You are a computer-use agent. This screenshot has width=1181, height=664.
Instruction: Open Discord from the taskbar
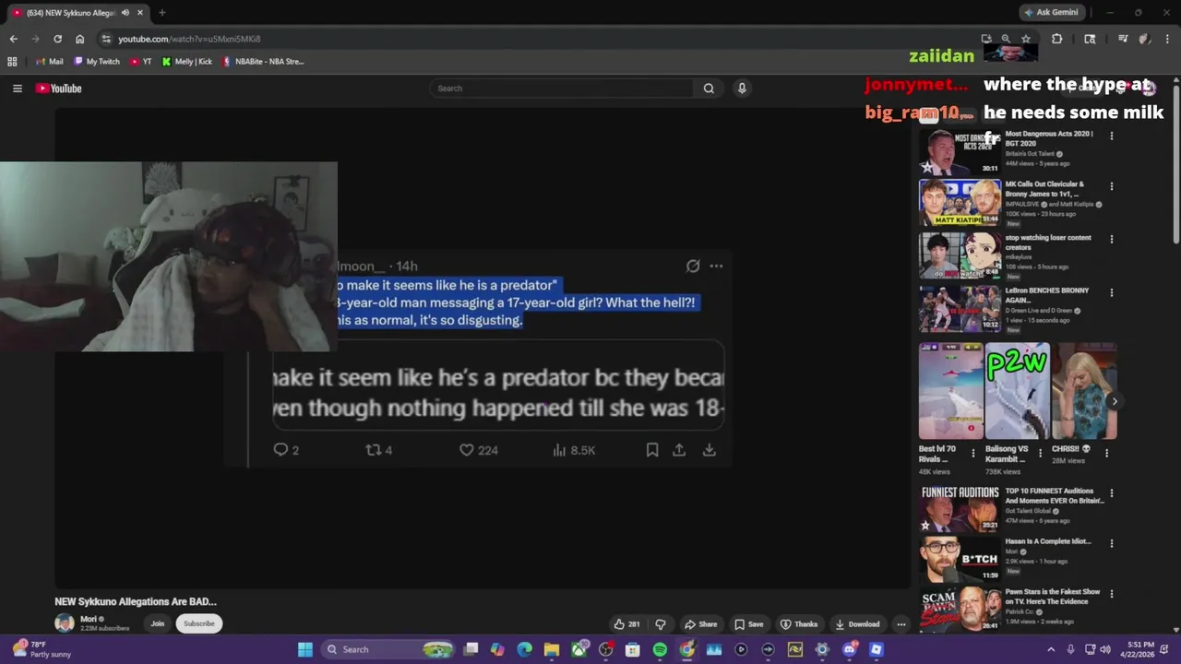(x=849, y=649)
